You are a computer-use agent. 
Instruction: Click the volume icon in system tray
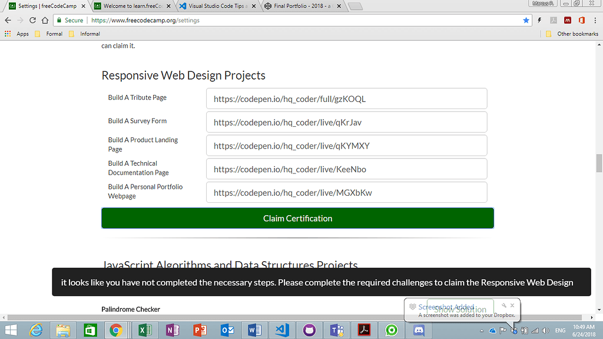click(x=546, y=331)
